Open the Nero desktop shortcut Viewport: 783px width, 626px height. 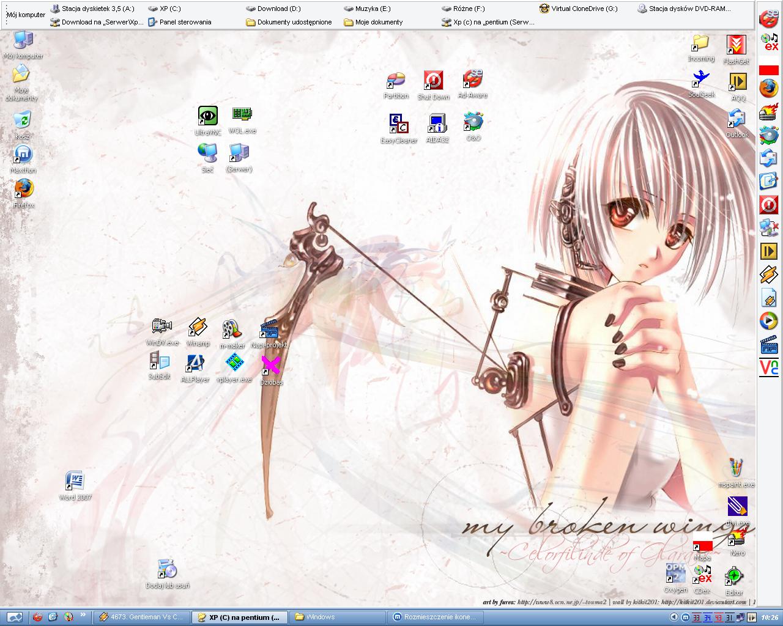coord(737,542)
